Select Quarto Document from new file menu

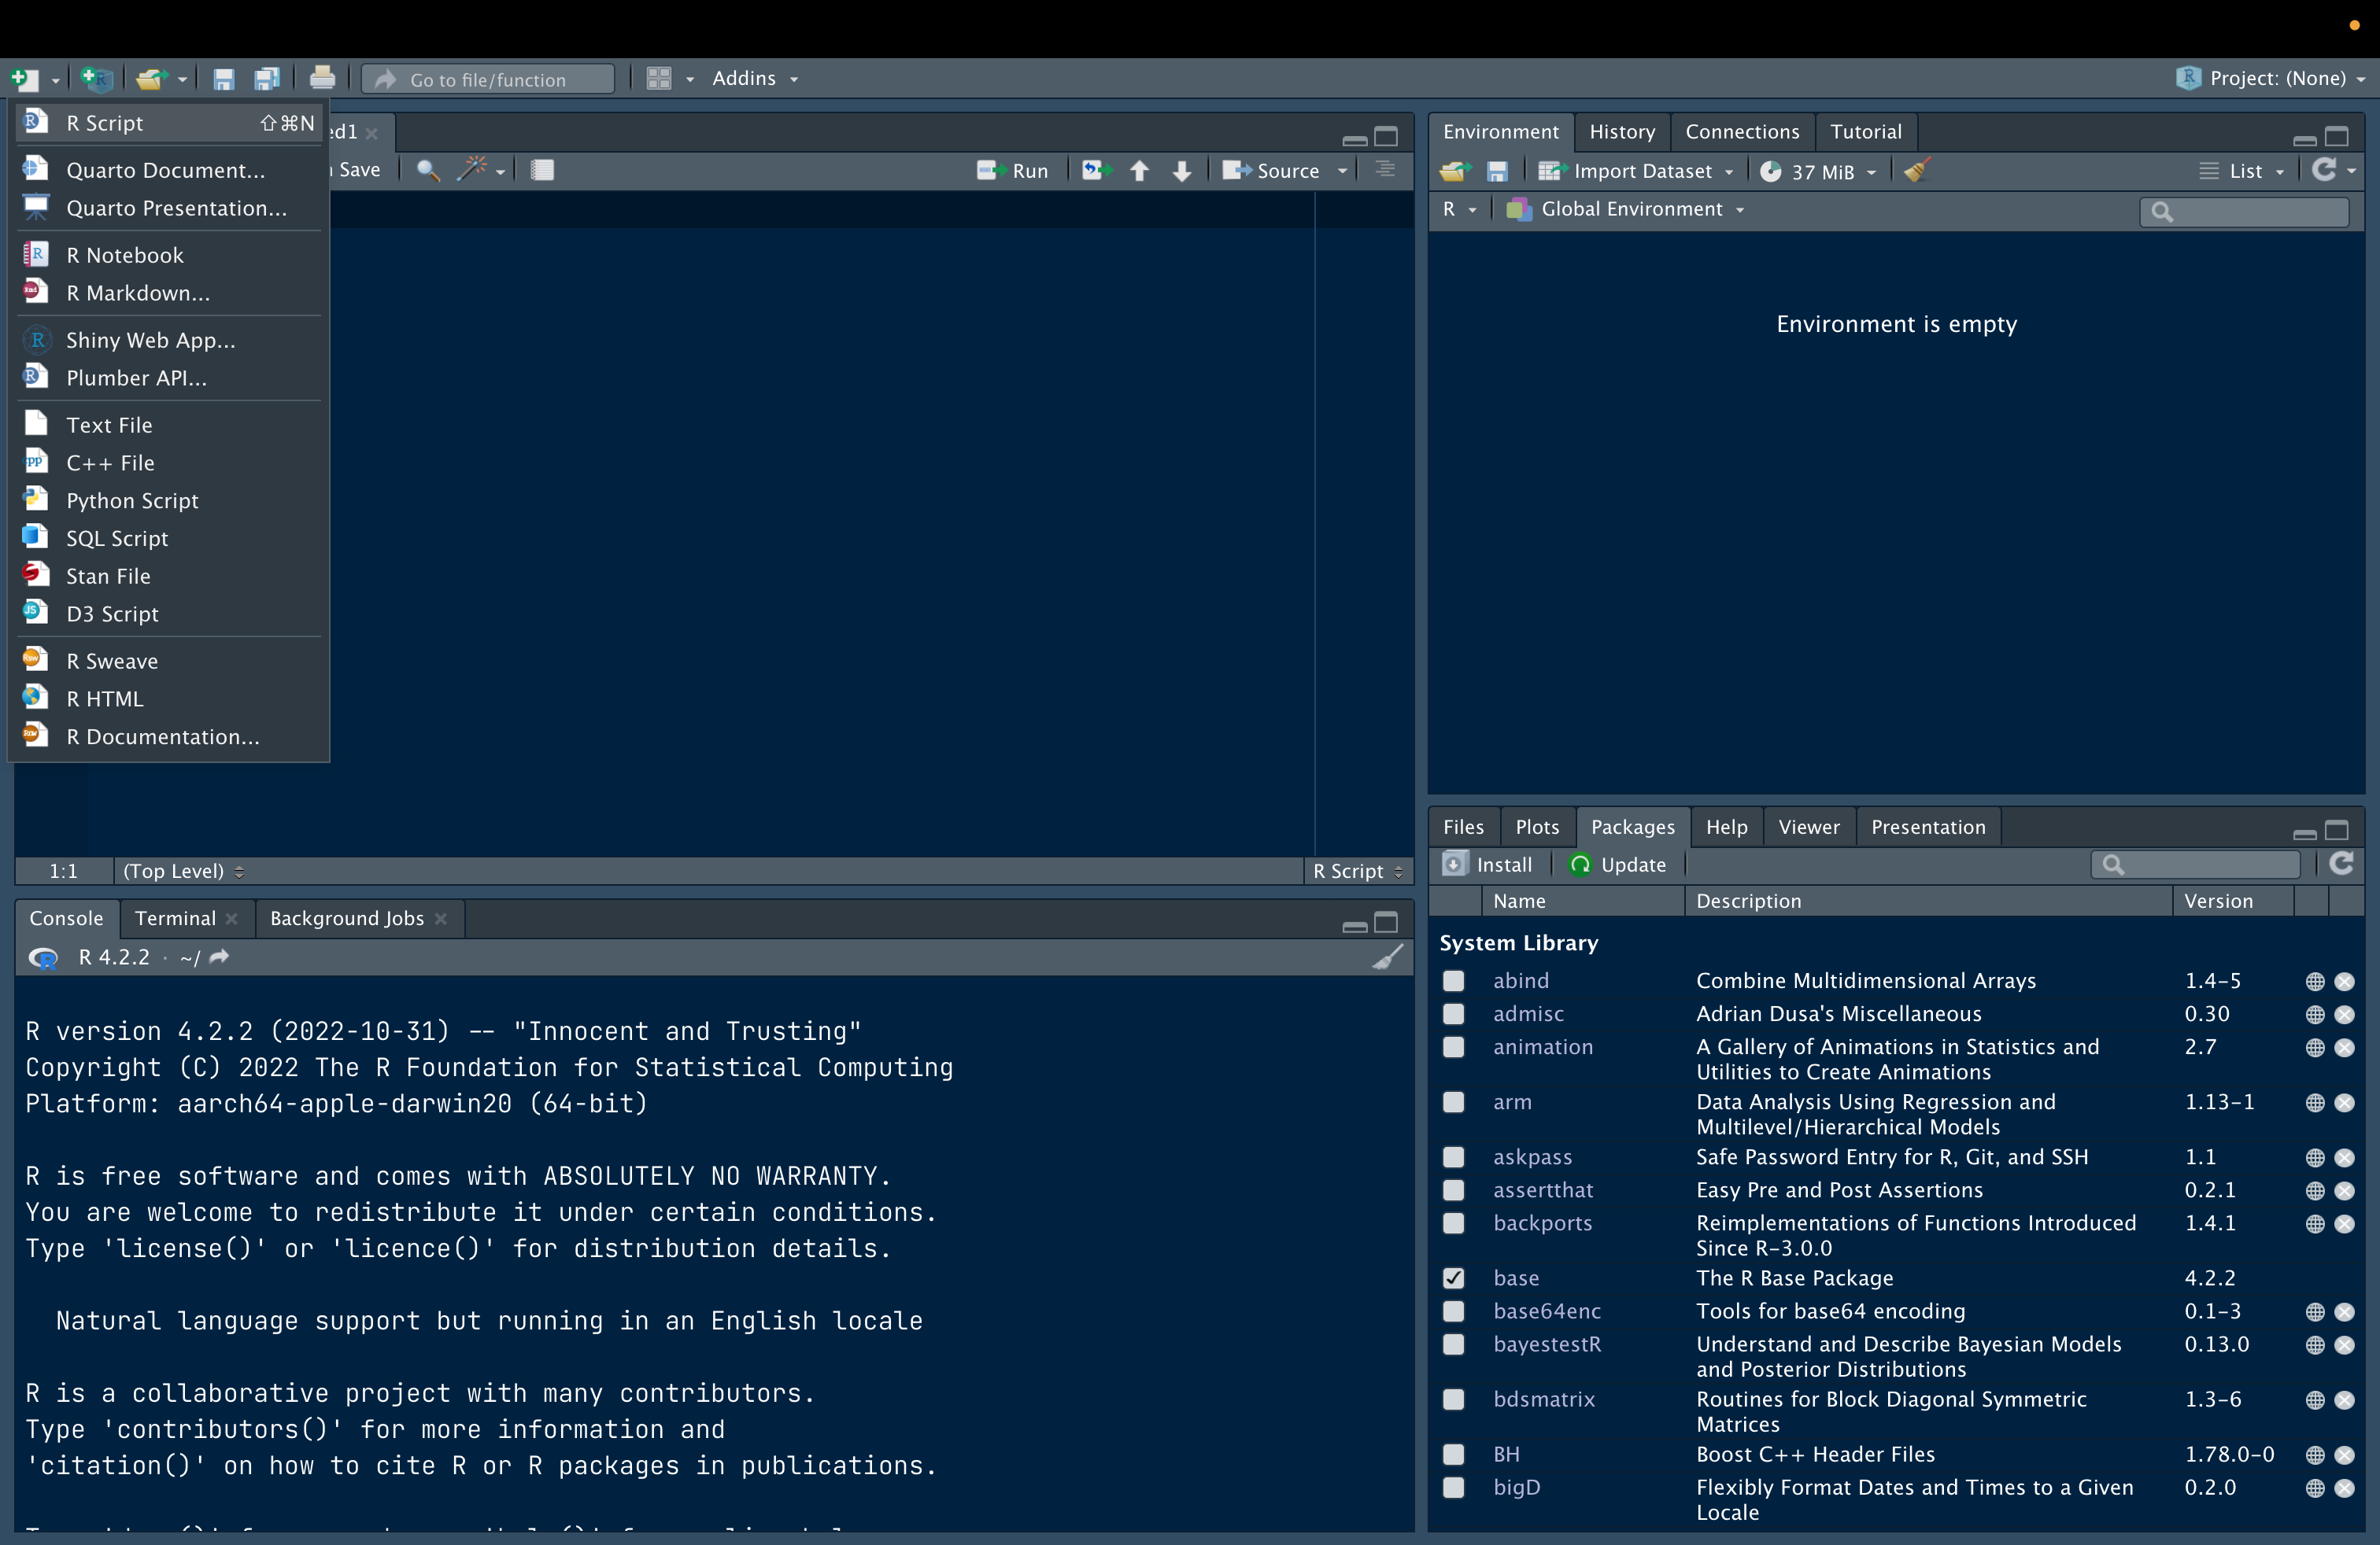click(x=165, y=170)
